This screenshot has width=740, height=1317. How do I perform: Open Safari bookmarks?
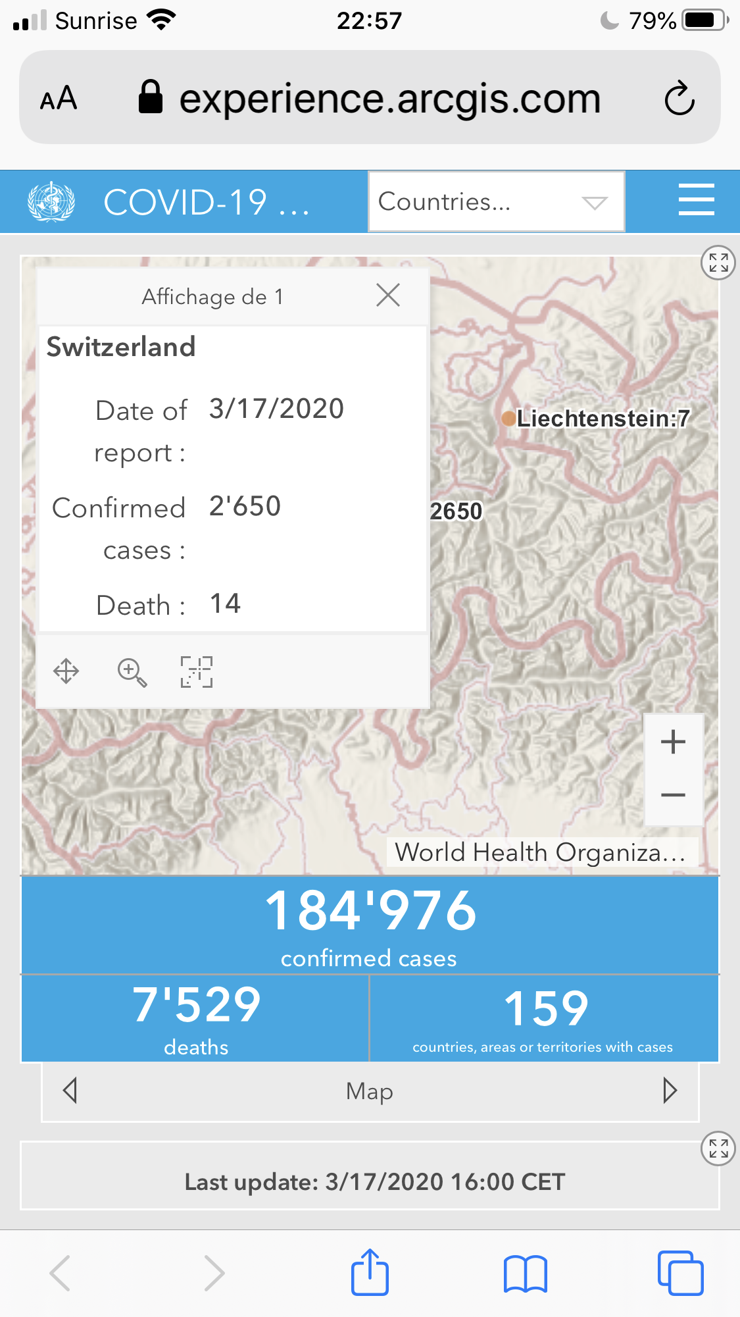525,1273
